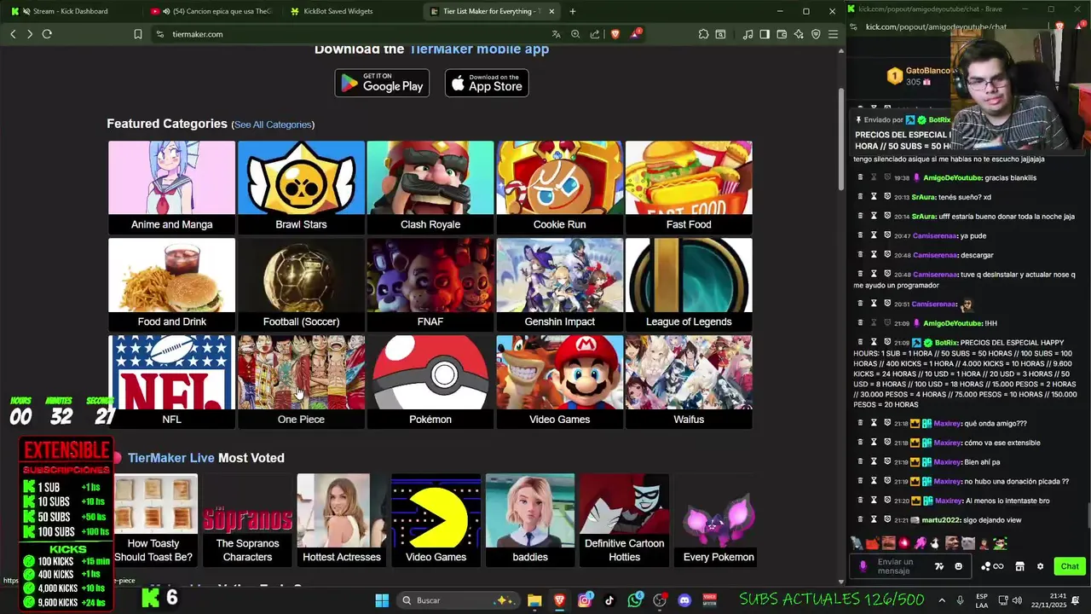Close the Tier List Maker tab
Screen dimensions: 1091x614
click(551, 11)
